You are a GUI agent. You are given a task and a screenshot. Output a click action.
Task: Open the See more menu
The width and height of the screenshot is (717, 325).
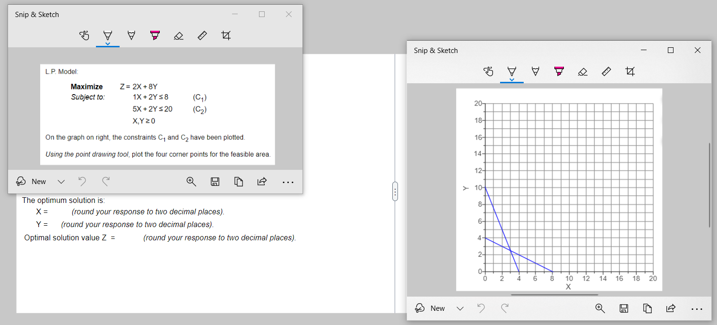pyautogui.click(x=288, y=181)
